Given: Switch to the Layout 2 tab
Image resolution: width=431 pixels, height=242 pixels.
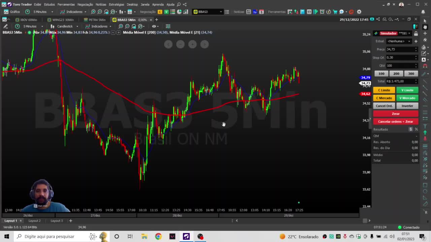Looking at the screenshot, I should point(34,221).
